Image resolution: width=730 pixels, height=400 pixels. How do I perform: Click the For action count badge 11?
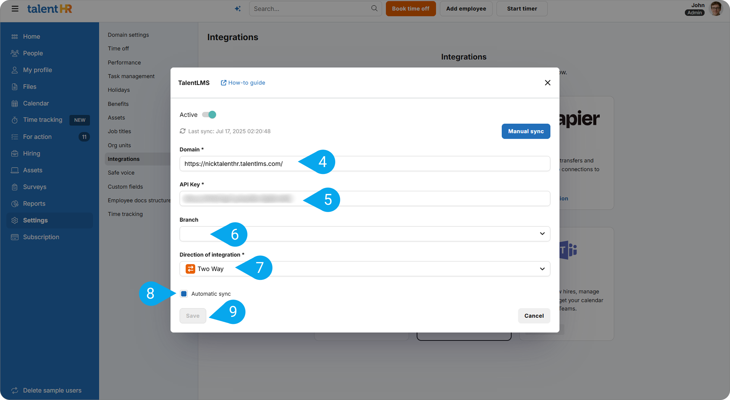click(x=84, y=137)
